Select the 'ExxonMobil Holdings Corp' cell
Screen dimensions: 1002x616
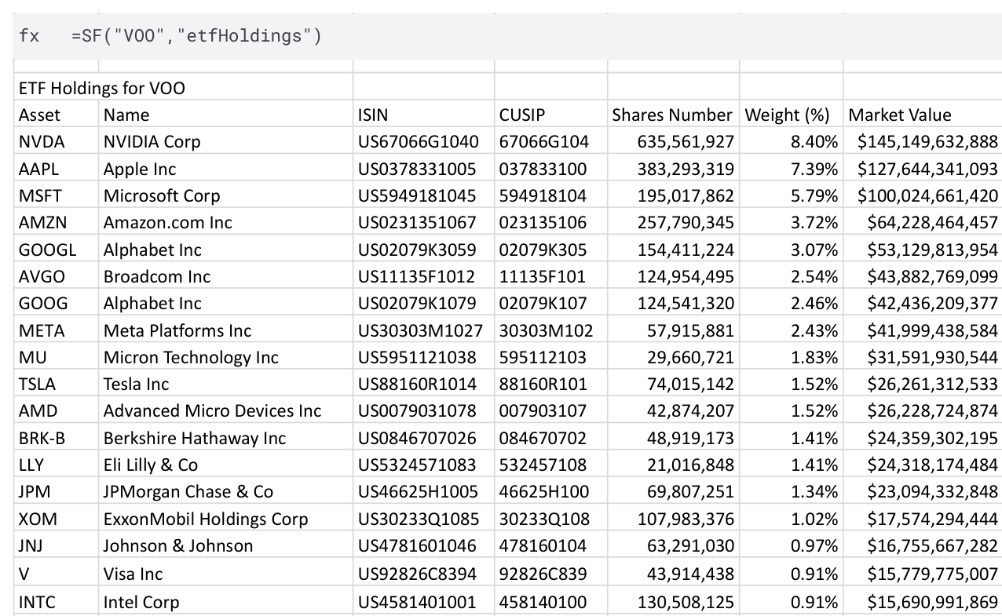click(226, 519)
